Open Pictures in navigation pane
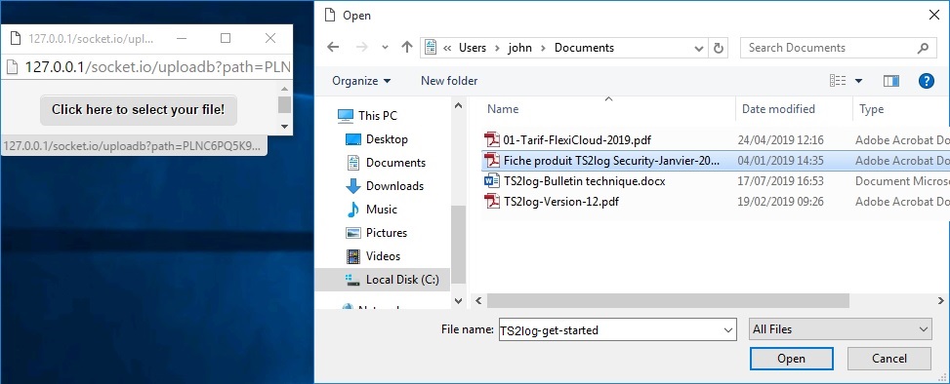This screenshot has width=950, height=384. [387, 233]
